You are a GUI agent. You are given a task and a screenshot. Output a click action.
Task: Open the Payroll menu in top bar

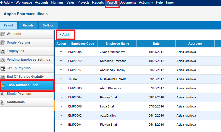[112, 2]
